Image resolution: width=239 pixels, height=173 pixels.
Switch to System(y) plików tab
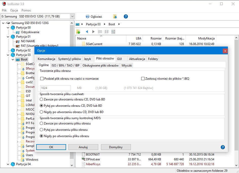(70, 59)
